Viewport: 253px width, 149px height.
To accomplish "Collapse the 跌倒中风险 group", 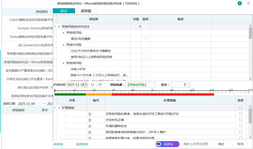I will tap(64, 45).
